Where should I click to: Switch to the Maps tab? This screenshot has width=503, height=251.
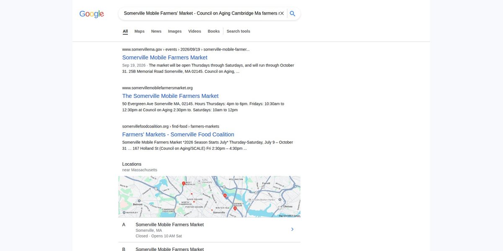140,31
